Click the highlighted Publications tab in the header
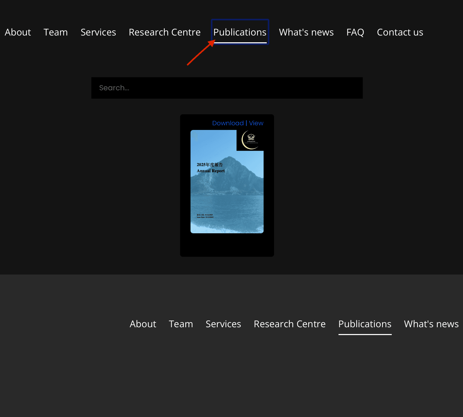Viewport: 463px width, 417px height. (240, 32)
